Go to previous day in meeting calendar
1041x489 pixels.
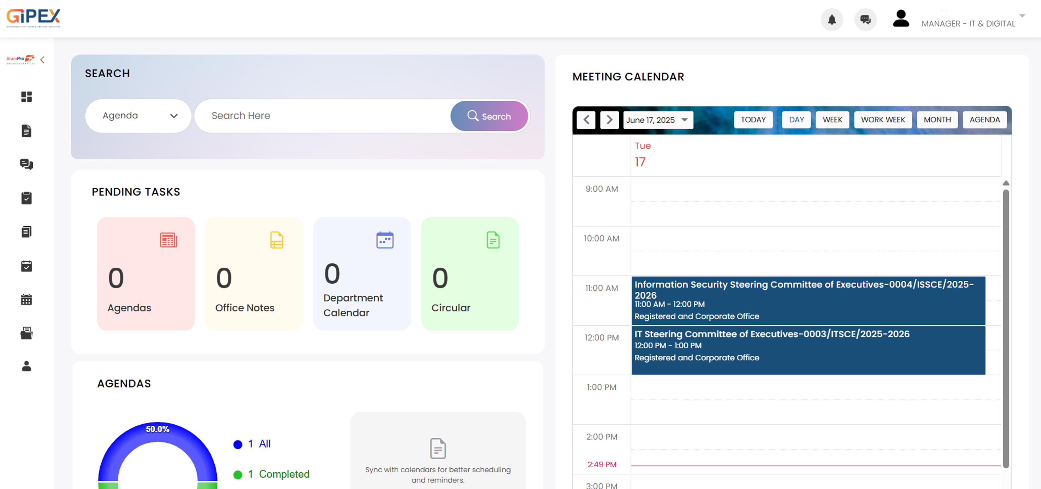(x=586, y=120)
